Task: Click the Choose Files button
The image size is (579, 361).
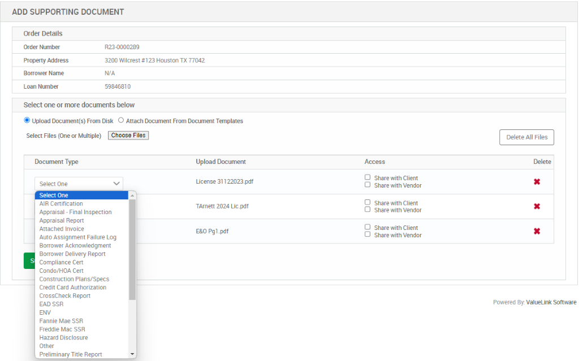Action: pyautogui.click(x=128, y=136)
